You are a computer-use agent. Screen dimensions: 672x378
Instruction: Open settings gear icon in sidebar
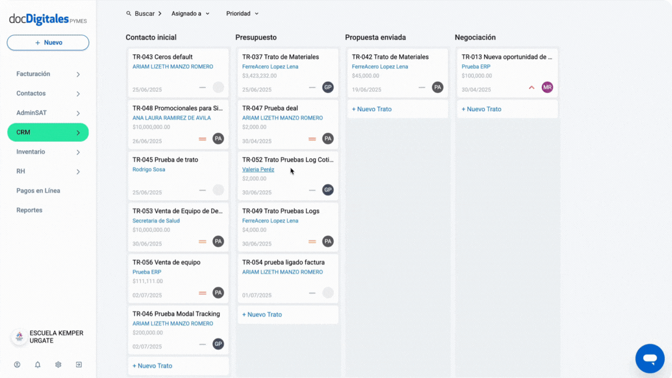click(58, 364)
